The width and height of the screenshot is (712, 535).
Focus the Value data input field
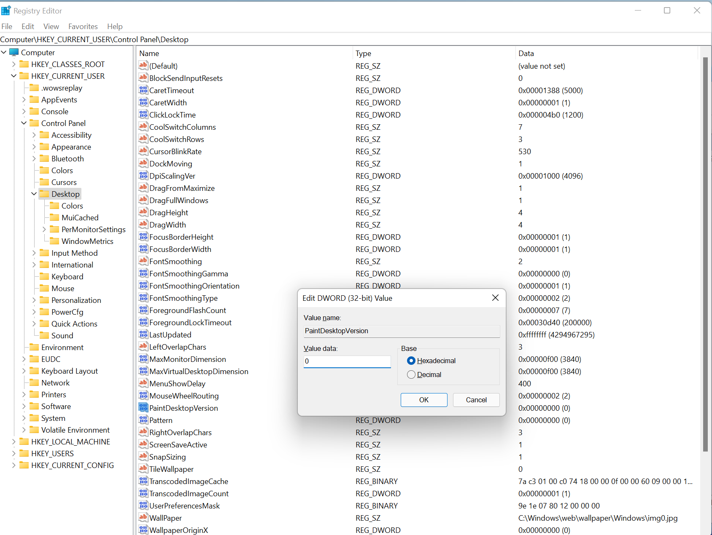[x=347, y=361]
